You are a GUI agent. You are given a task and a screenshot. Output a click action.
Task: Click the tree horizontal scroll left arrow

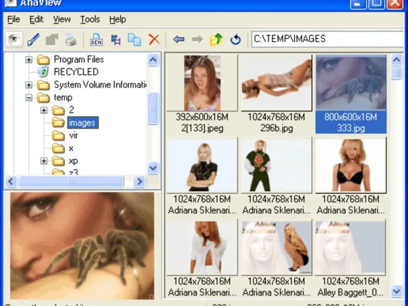(11, 182)
